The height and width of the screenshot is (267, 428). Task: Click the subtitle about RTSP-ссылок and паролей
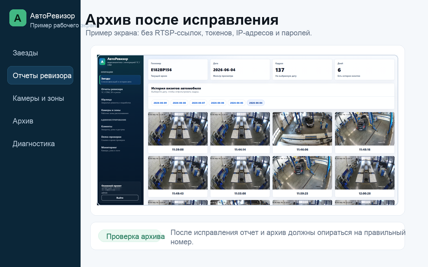tap(199, 33)
